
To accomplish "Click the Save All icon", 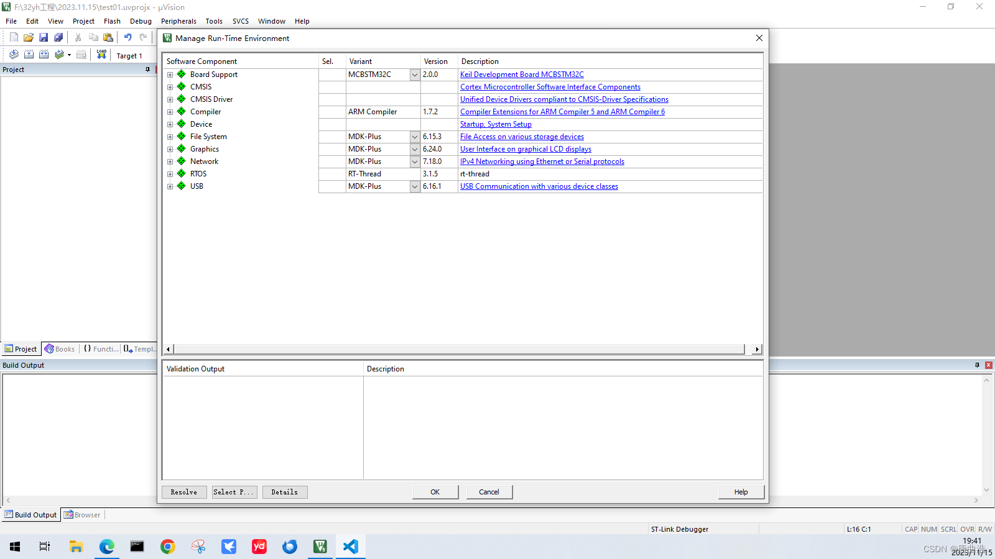I will tap(58, 37).
